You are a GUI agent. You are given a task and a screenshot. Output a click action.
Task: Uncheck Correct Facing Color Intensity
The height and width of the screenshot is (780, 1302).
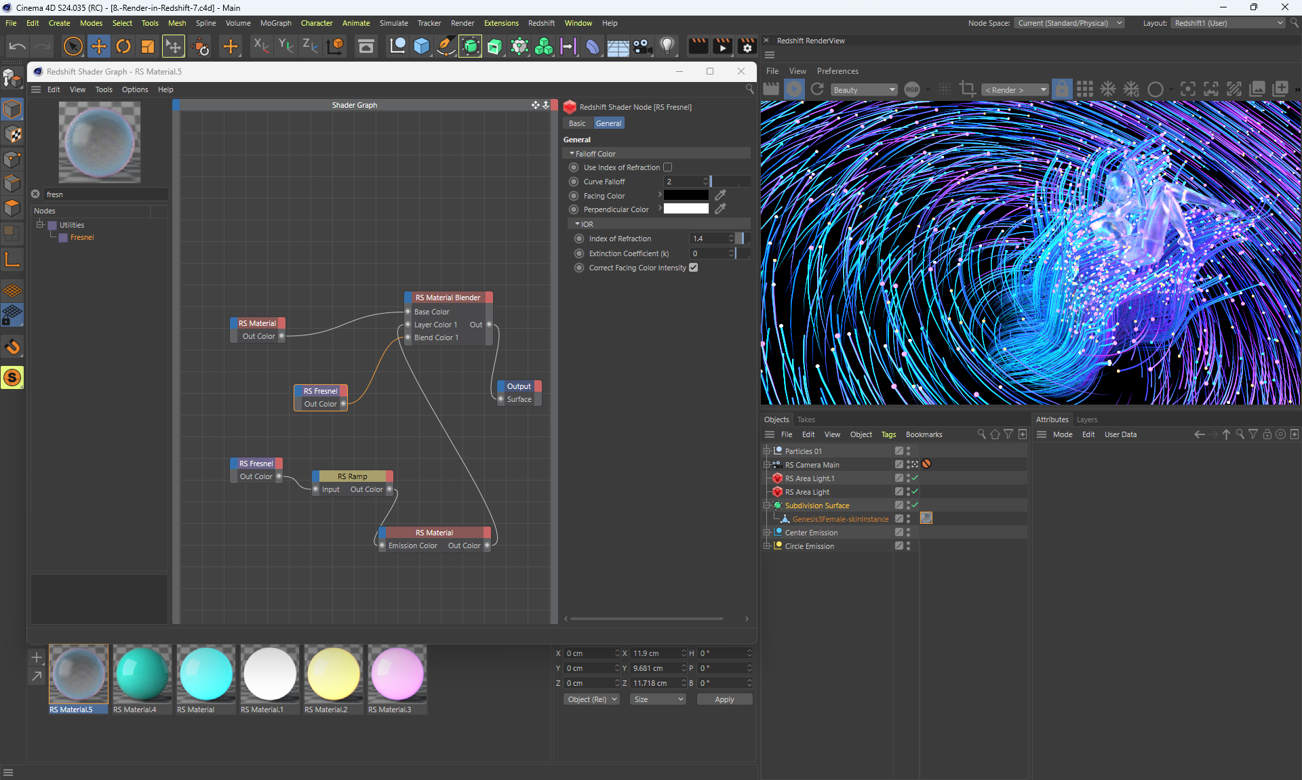tap(693, 268)
